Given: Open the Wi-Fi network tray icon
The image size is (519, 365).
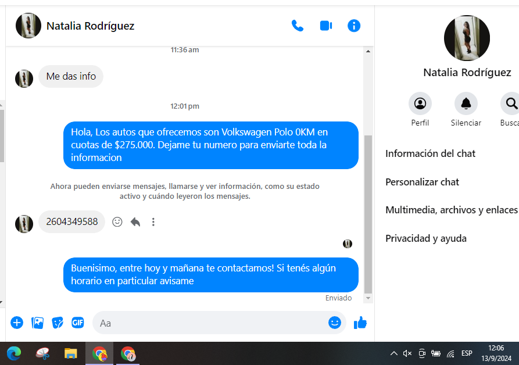Looking at the screenshot, I should click(450, 354).
